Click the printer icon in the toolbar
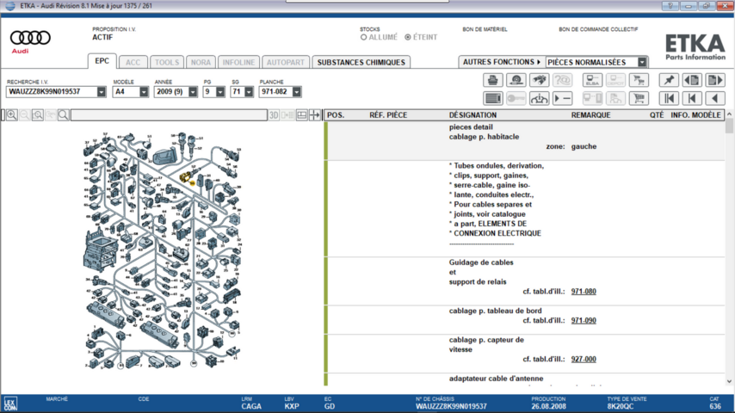 (x=492, y=80)
